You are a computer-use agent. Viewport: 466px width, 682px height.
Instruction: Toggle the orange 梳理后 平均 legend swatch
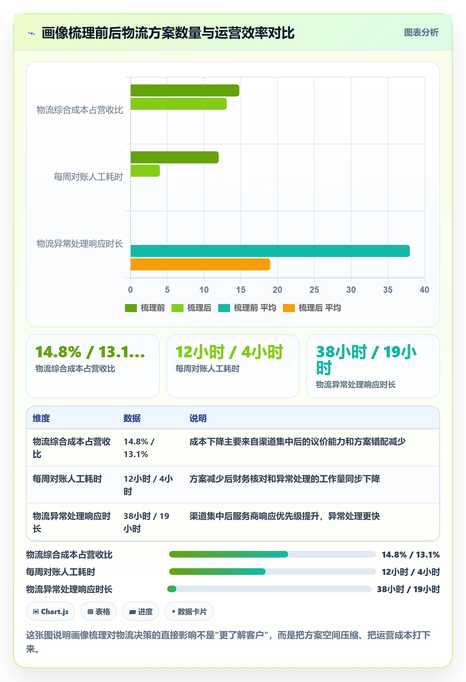289,308
